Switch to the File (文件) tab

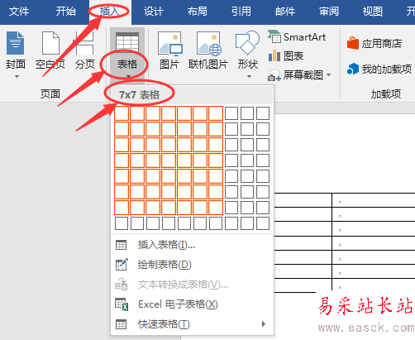(x=19, y=12)
